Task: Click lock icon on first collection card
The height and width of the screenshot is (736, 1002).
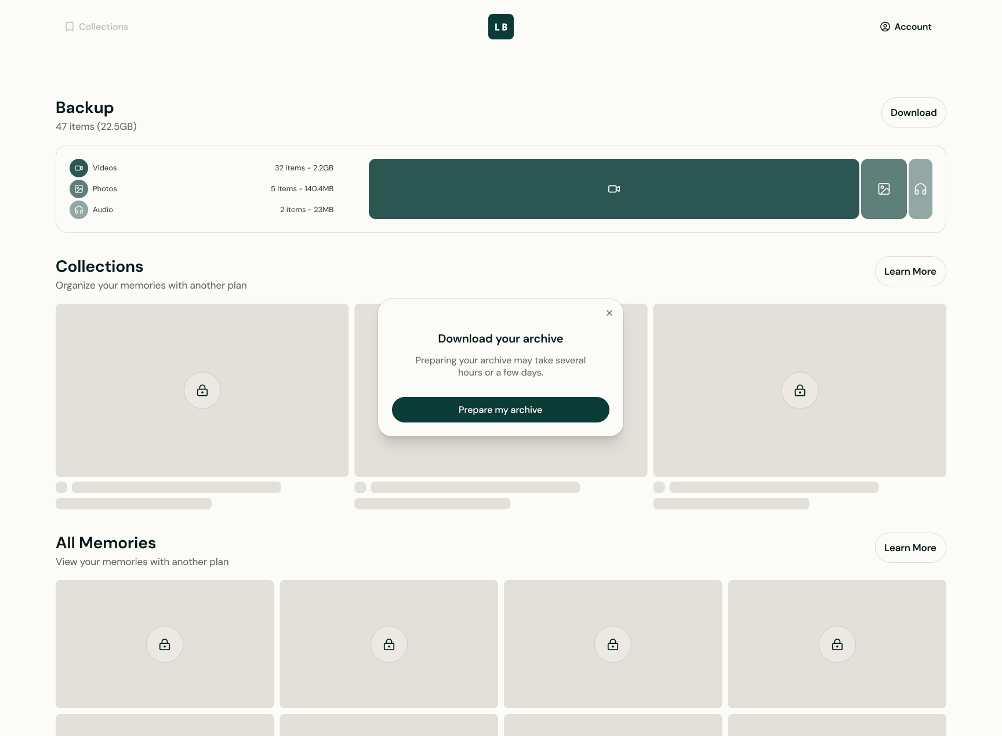Action: coord(202,391)
